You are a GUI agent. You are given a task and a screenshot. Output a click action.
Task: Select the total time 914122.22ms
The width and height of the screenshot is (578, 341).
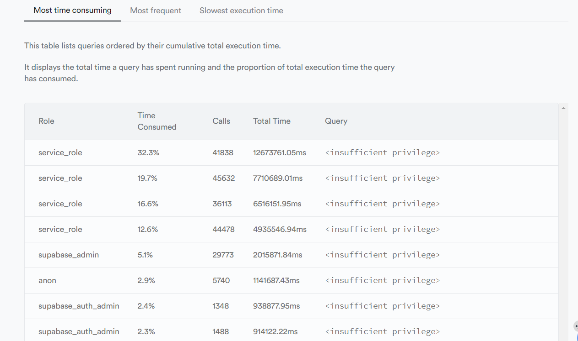click(x=275, y=331)
